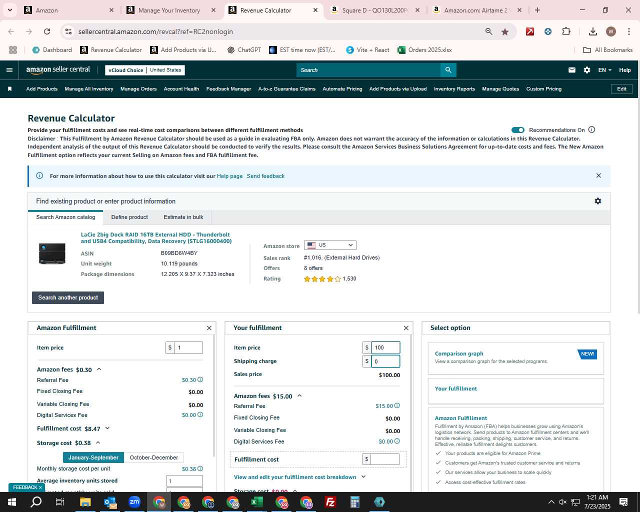Image resolution: width=640 pixels, height=512 pixels.
Task: Open Comparison graph option card
Action: pyautogui.click(x=516, y=358)
